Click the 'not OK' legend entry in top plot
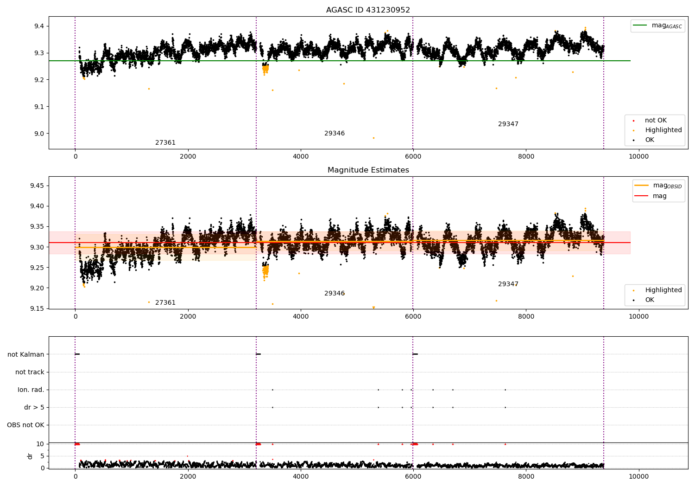Image resolution: width=695 pixels, height=487 pixels. pos(650,121)
